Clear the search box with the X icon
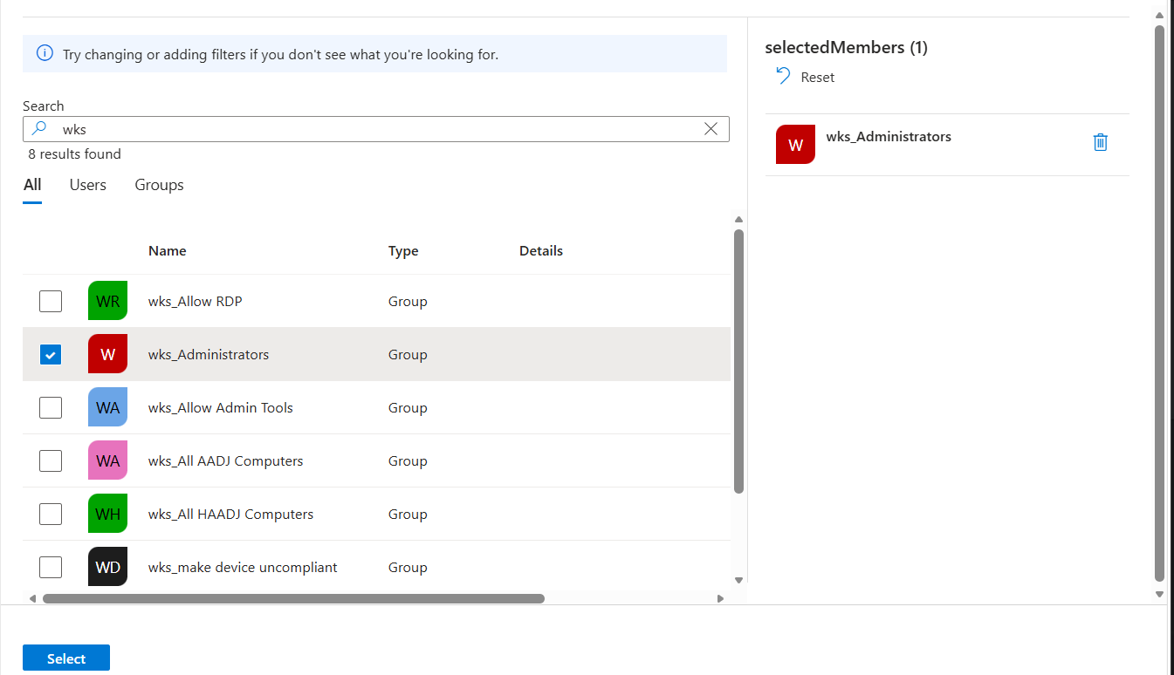 click(711, 129)
